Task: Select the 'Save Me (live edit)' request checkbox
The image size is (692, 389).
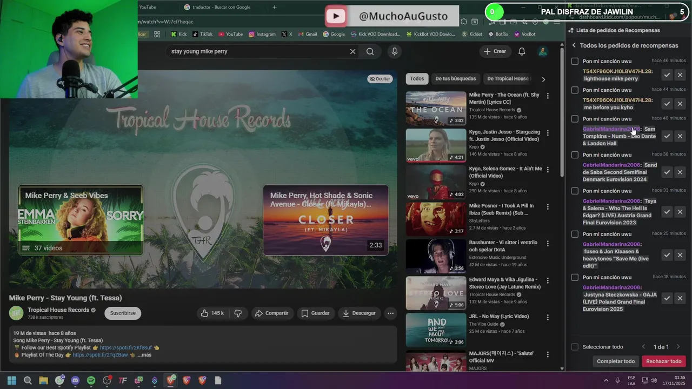Action: click(x=575, y=234)
